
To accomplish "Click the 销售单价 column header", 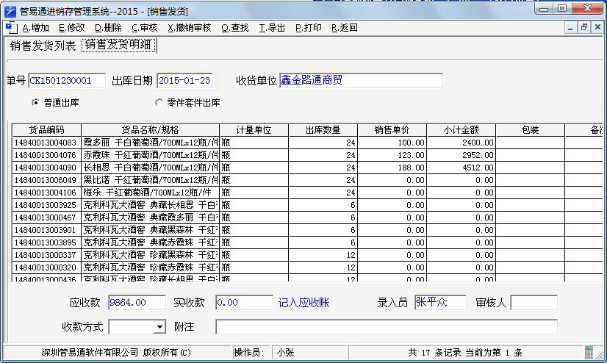I will pos(392,130).
